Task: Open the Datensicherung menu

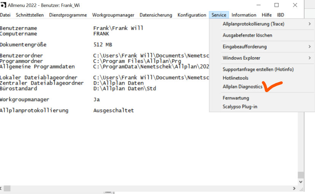Action: click(156, 15)
